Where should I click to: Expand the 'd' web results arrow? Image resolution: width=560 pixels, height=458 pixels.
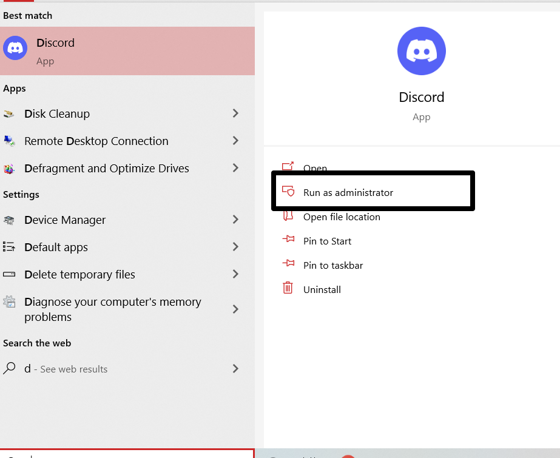(235, 369)
